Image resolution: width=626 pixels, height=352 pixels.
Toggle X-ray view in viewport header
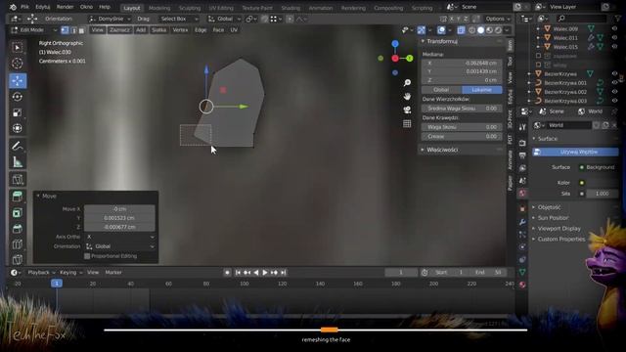[461, 30]
